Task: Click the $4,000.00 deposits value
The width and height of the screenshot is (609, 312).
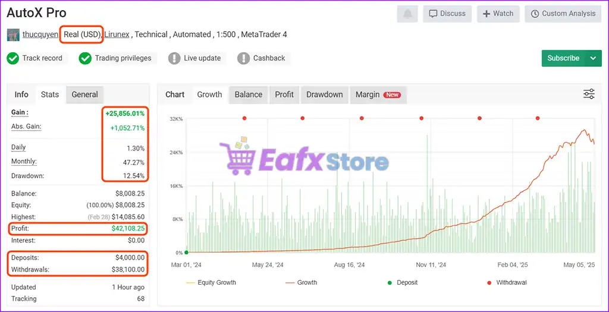Action: [130, 257]
